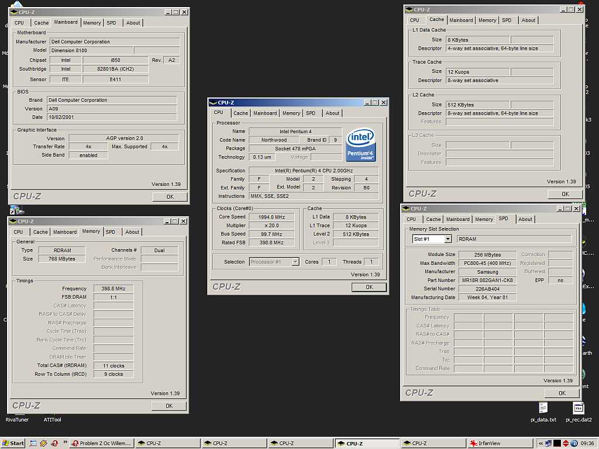
Task: Click the Dimension 8100 model field
Action: (x=91, y=50)
